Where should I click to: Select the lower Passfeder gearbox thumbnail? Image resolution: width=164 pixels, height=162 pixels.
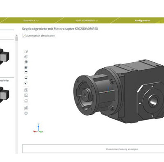tap(5, 95)
